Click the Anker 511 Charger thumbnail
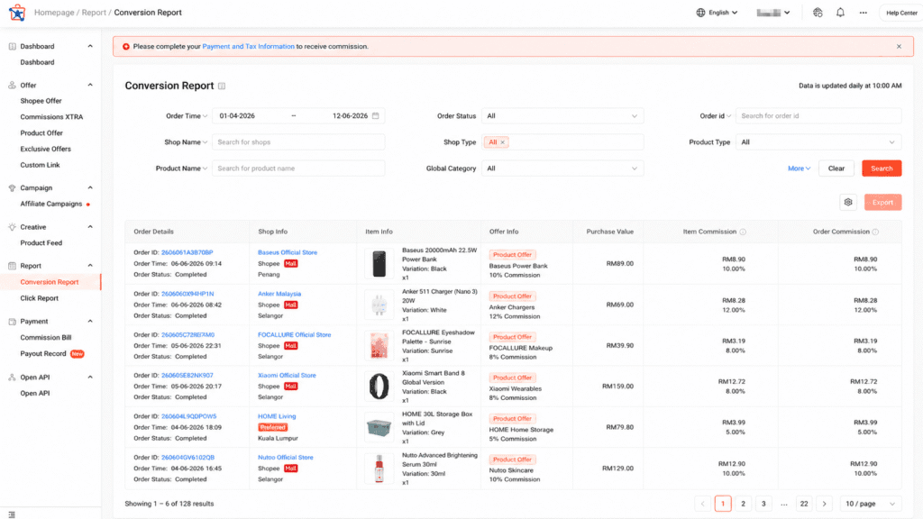The height and width of the screenshot is (519, 923). pyautogui.click(x=379, y=305)
